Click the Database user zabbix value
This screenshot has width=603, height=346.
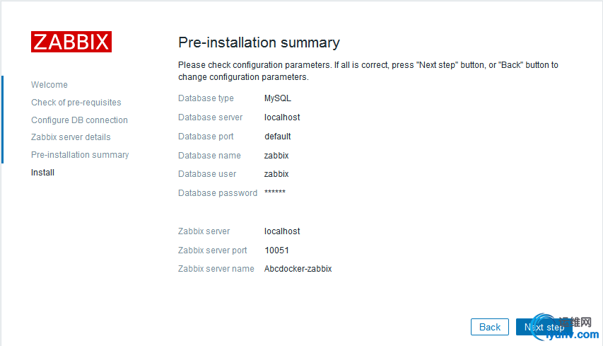pos(276,174)
